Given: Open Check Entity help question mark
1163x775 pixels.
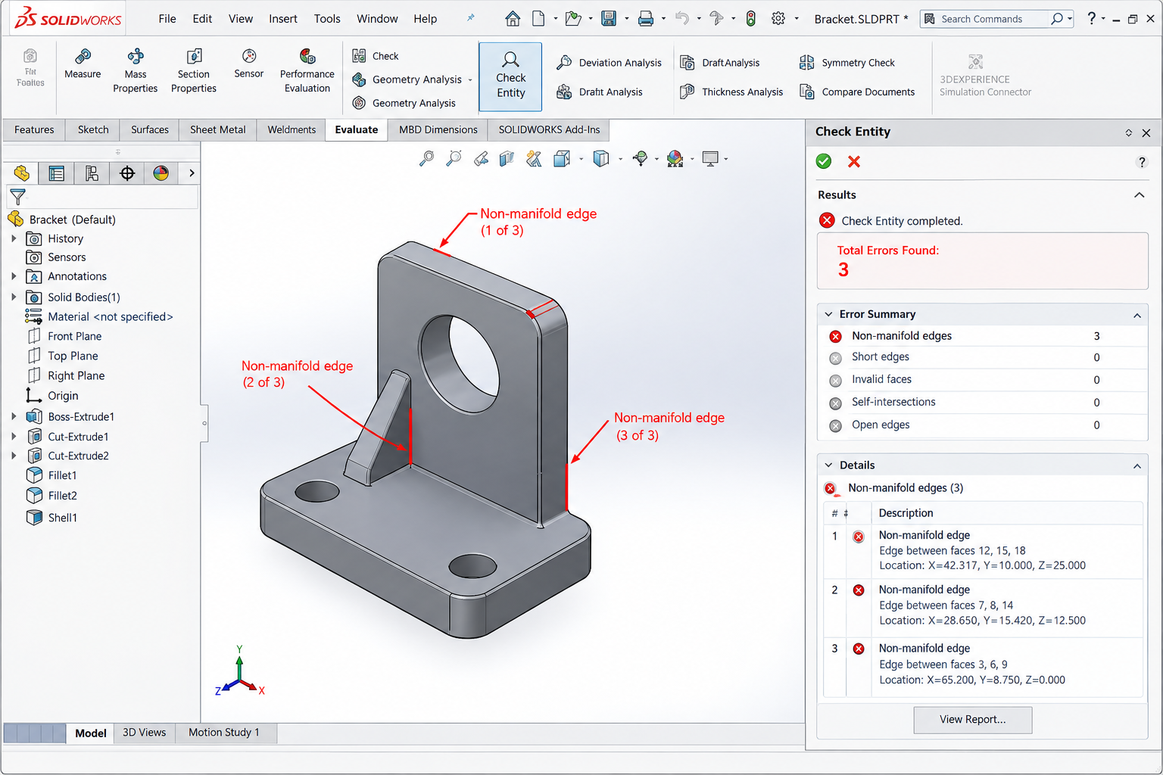Looking at the screenshot, I should point(1142,162).
